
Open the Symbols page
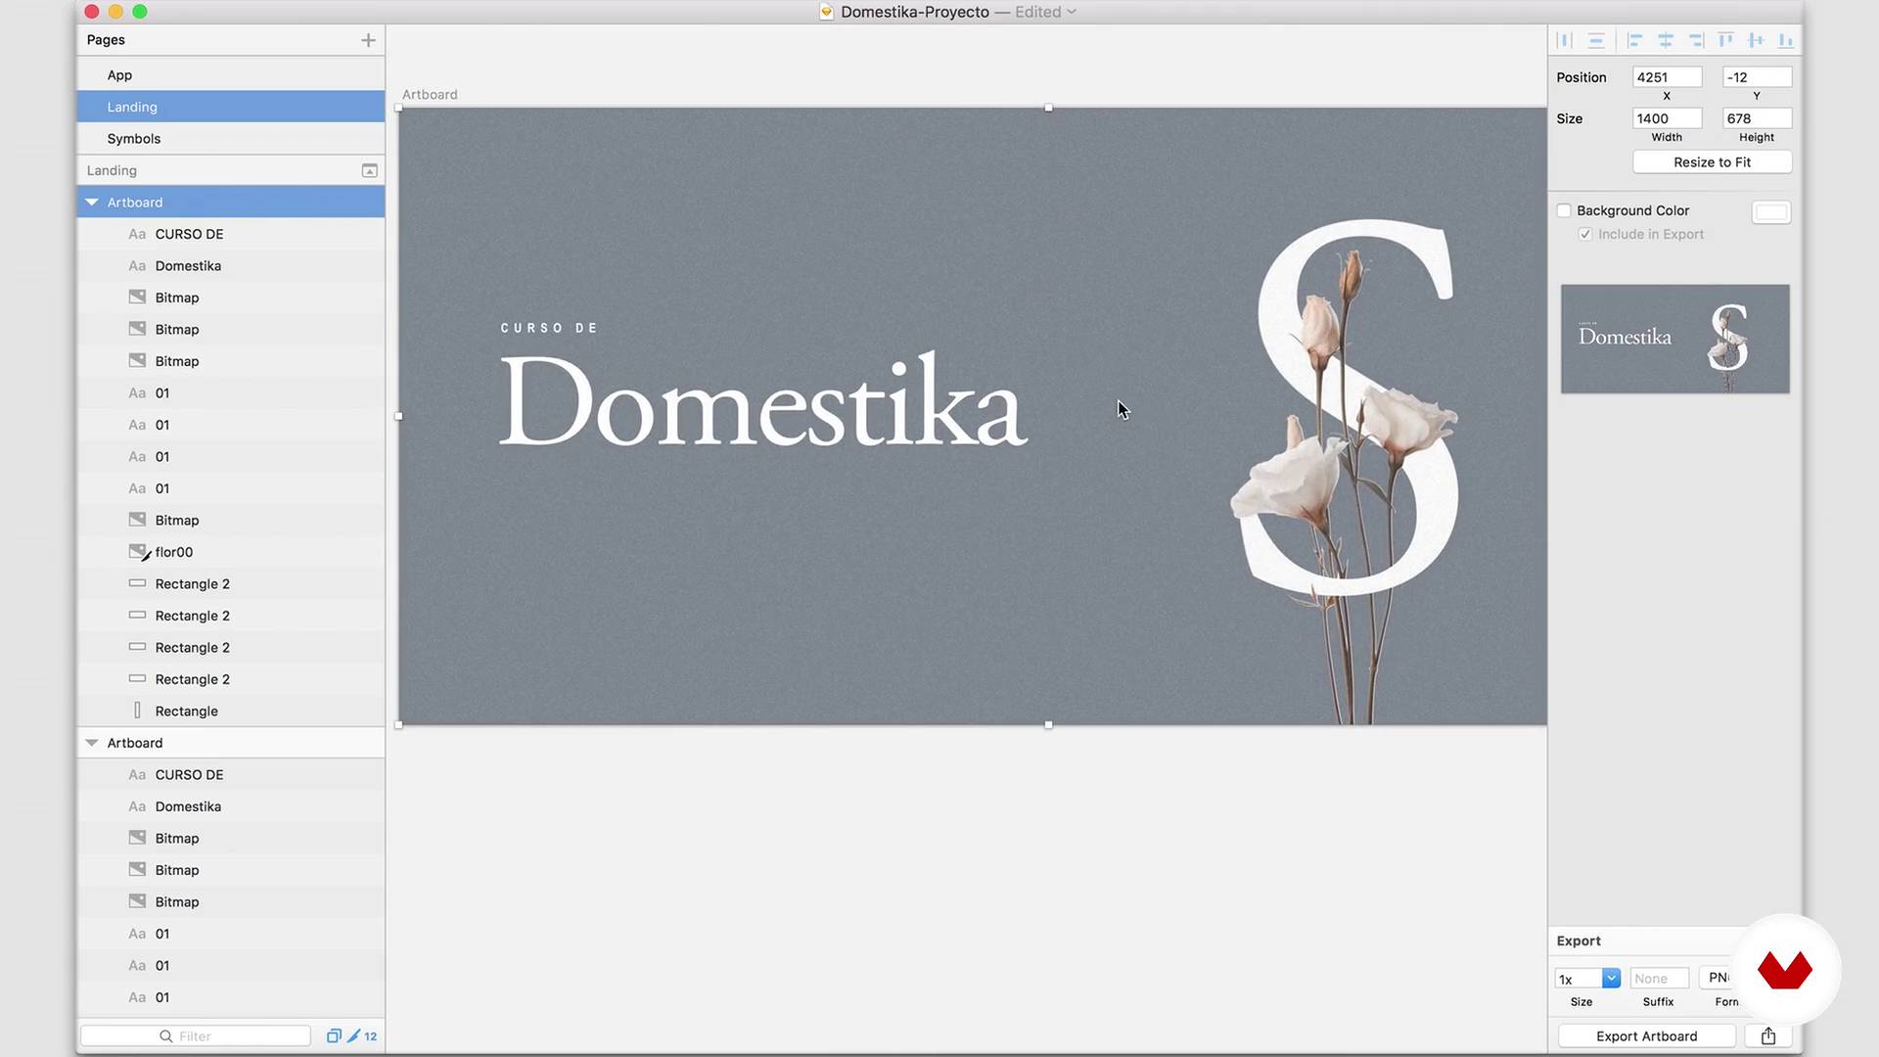[x=231, y=138]
